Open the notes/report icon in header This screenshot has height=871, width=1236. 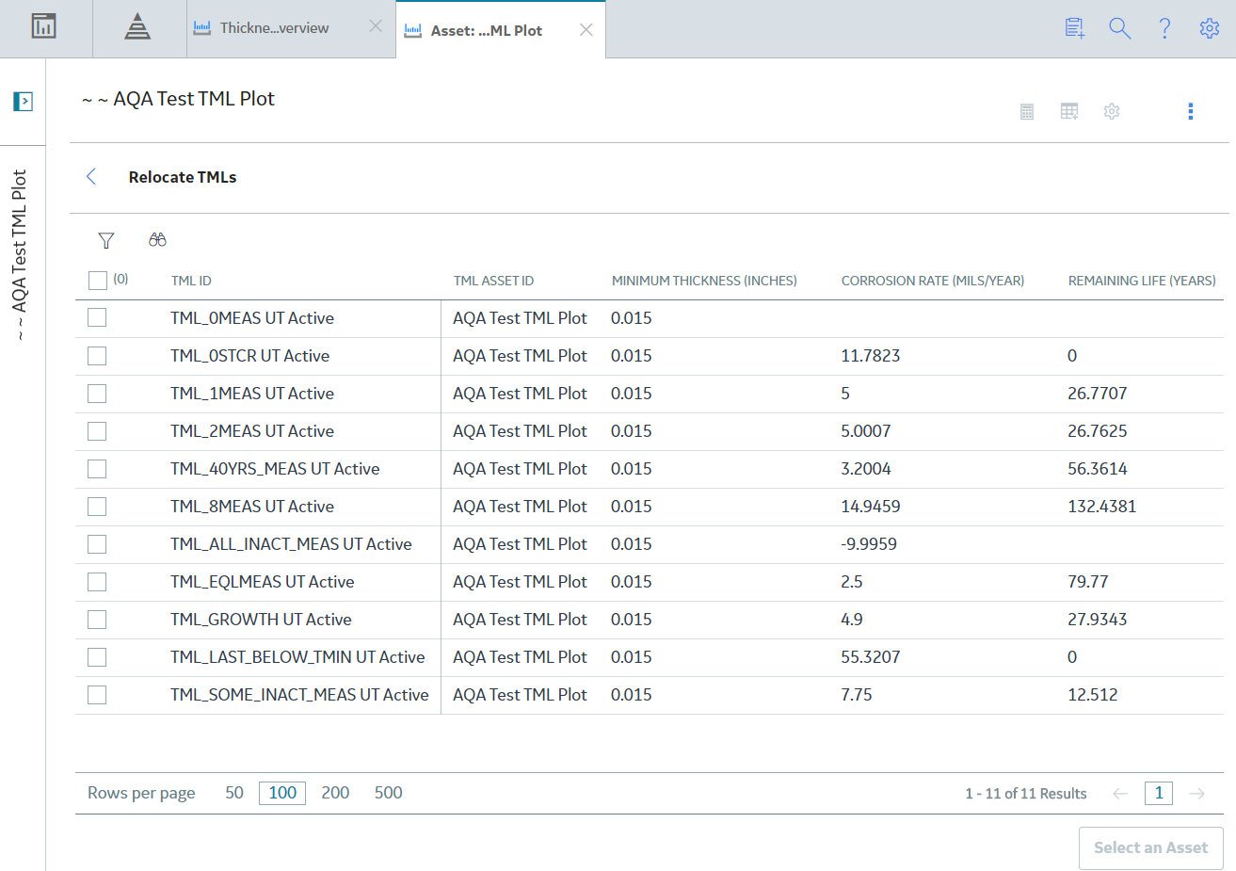1074,28
